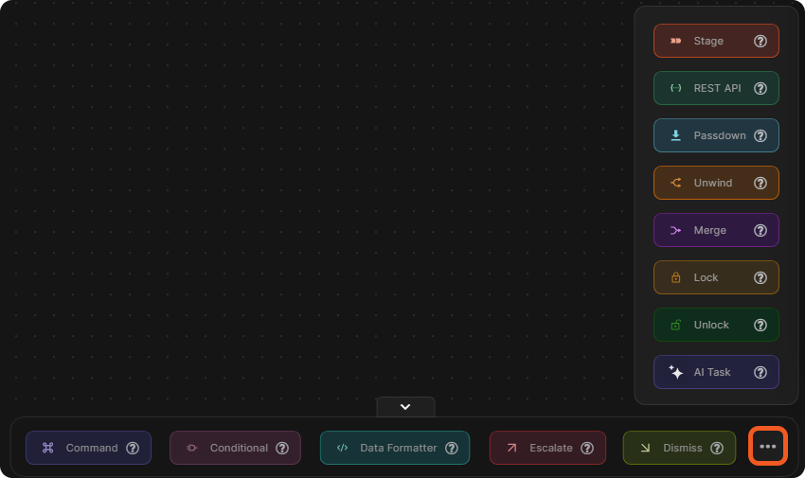Add a Lock node
805x478 pixels.
(716, 277)
